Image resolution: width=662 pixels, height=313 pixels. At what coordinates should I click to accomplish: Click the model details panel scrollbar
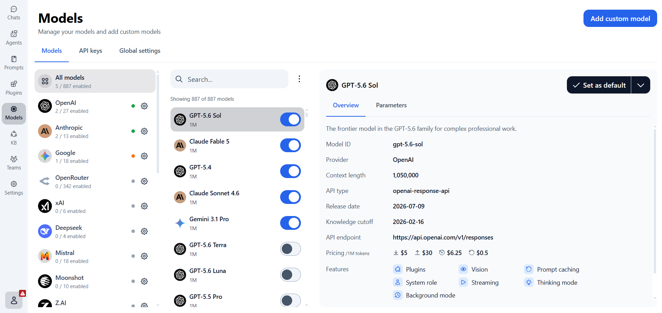(655, 201)
